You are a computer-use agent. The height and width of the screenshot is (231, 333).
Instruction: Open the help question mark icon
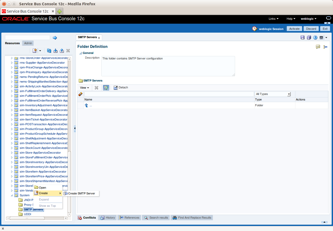[315, 38]
